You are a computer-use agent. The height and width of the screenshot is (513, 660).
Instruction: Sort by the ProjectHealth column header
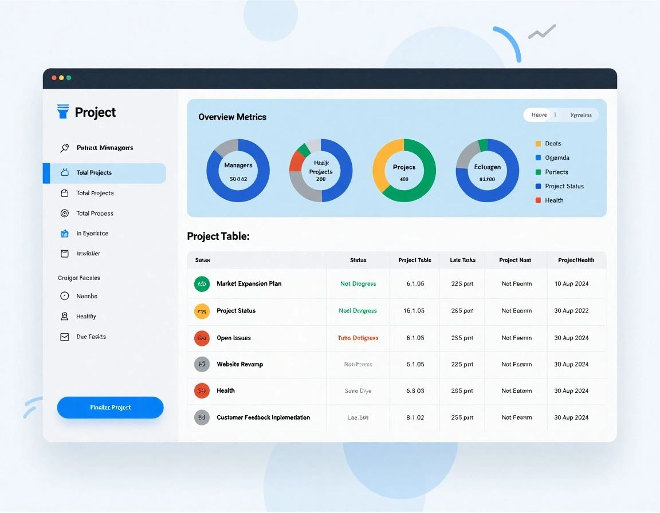(x=576, y=260)
